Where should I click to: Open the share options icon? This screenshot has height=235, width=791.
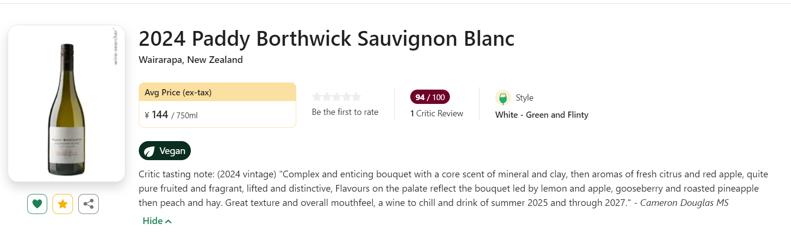pos(88,204)
